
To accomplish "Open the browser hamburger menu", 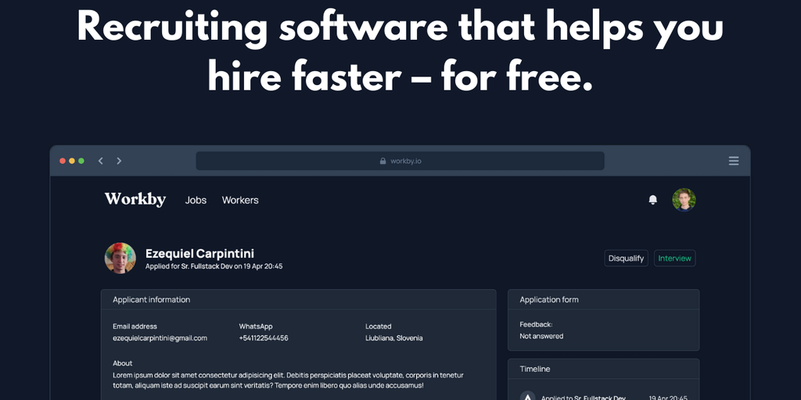I will pyautogui.click(x=734, y=161).
